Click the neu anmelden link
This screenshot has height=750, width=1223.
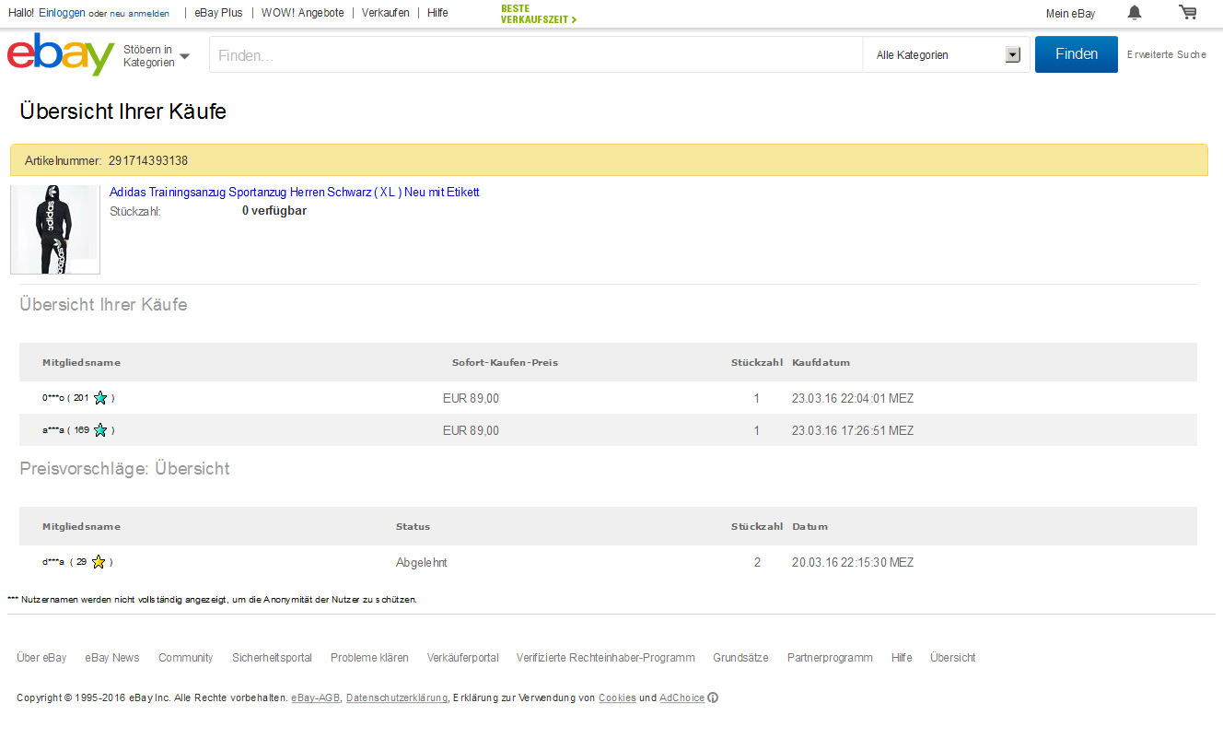[139, 14]
